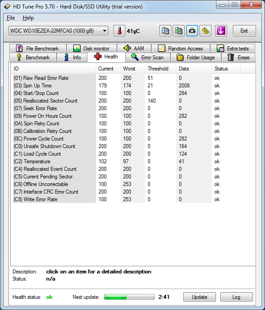Select the (C5) Current Pending Sector row
The height and width of the screenshot is (310, 265).
[x=127, y=177]
